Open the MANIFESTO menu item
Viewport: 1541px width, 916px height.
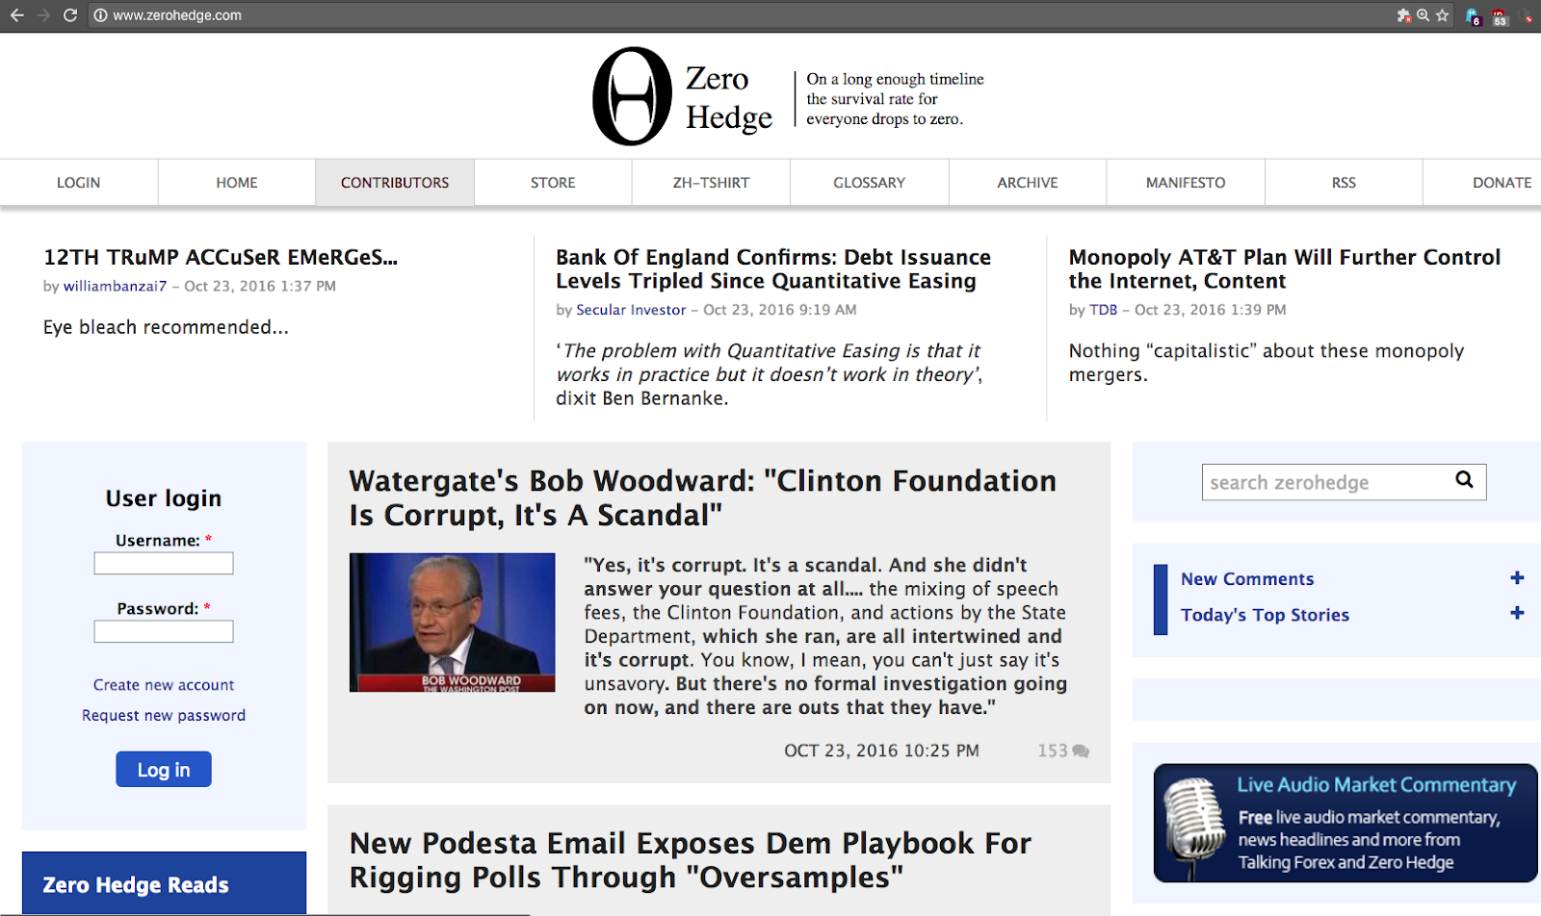tap(1186, 183)
